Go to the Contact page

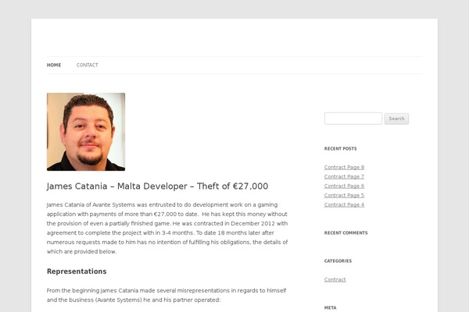point(87,65)
